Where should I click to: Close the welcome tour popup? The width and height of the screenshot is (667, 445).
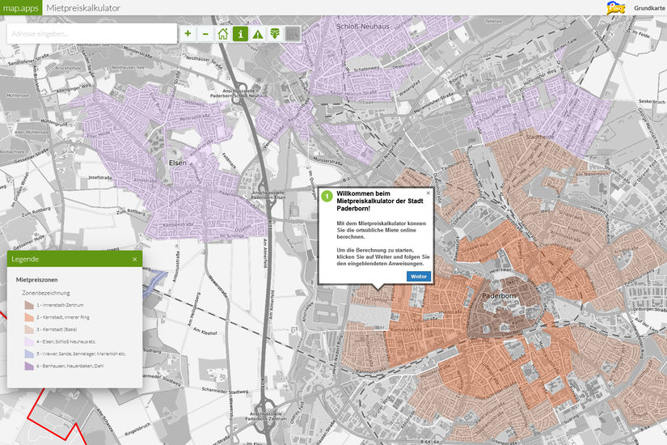pyautogui.click(x=428, y=193)
